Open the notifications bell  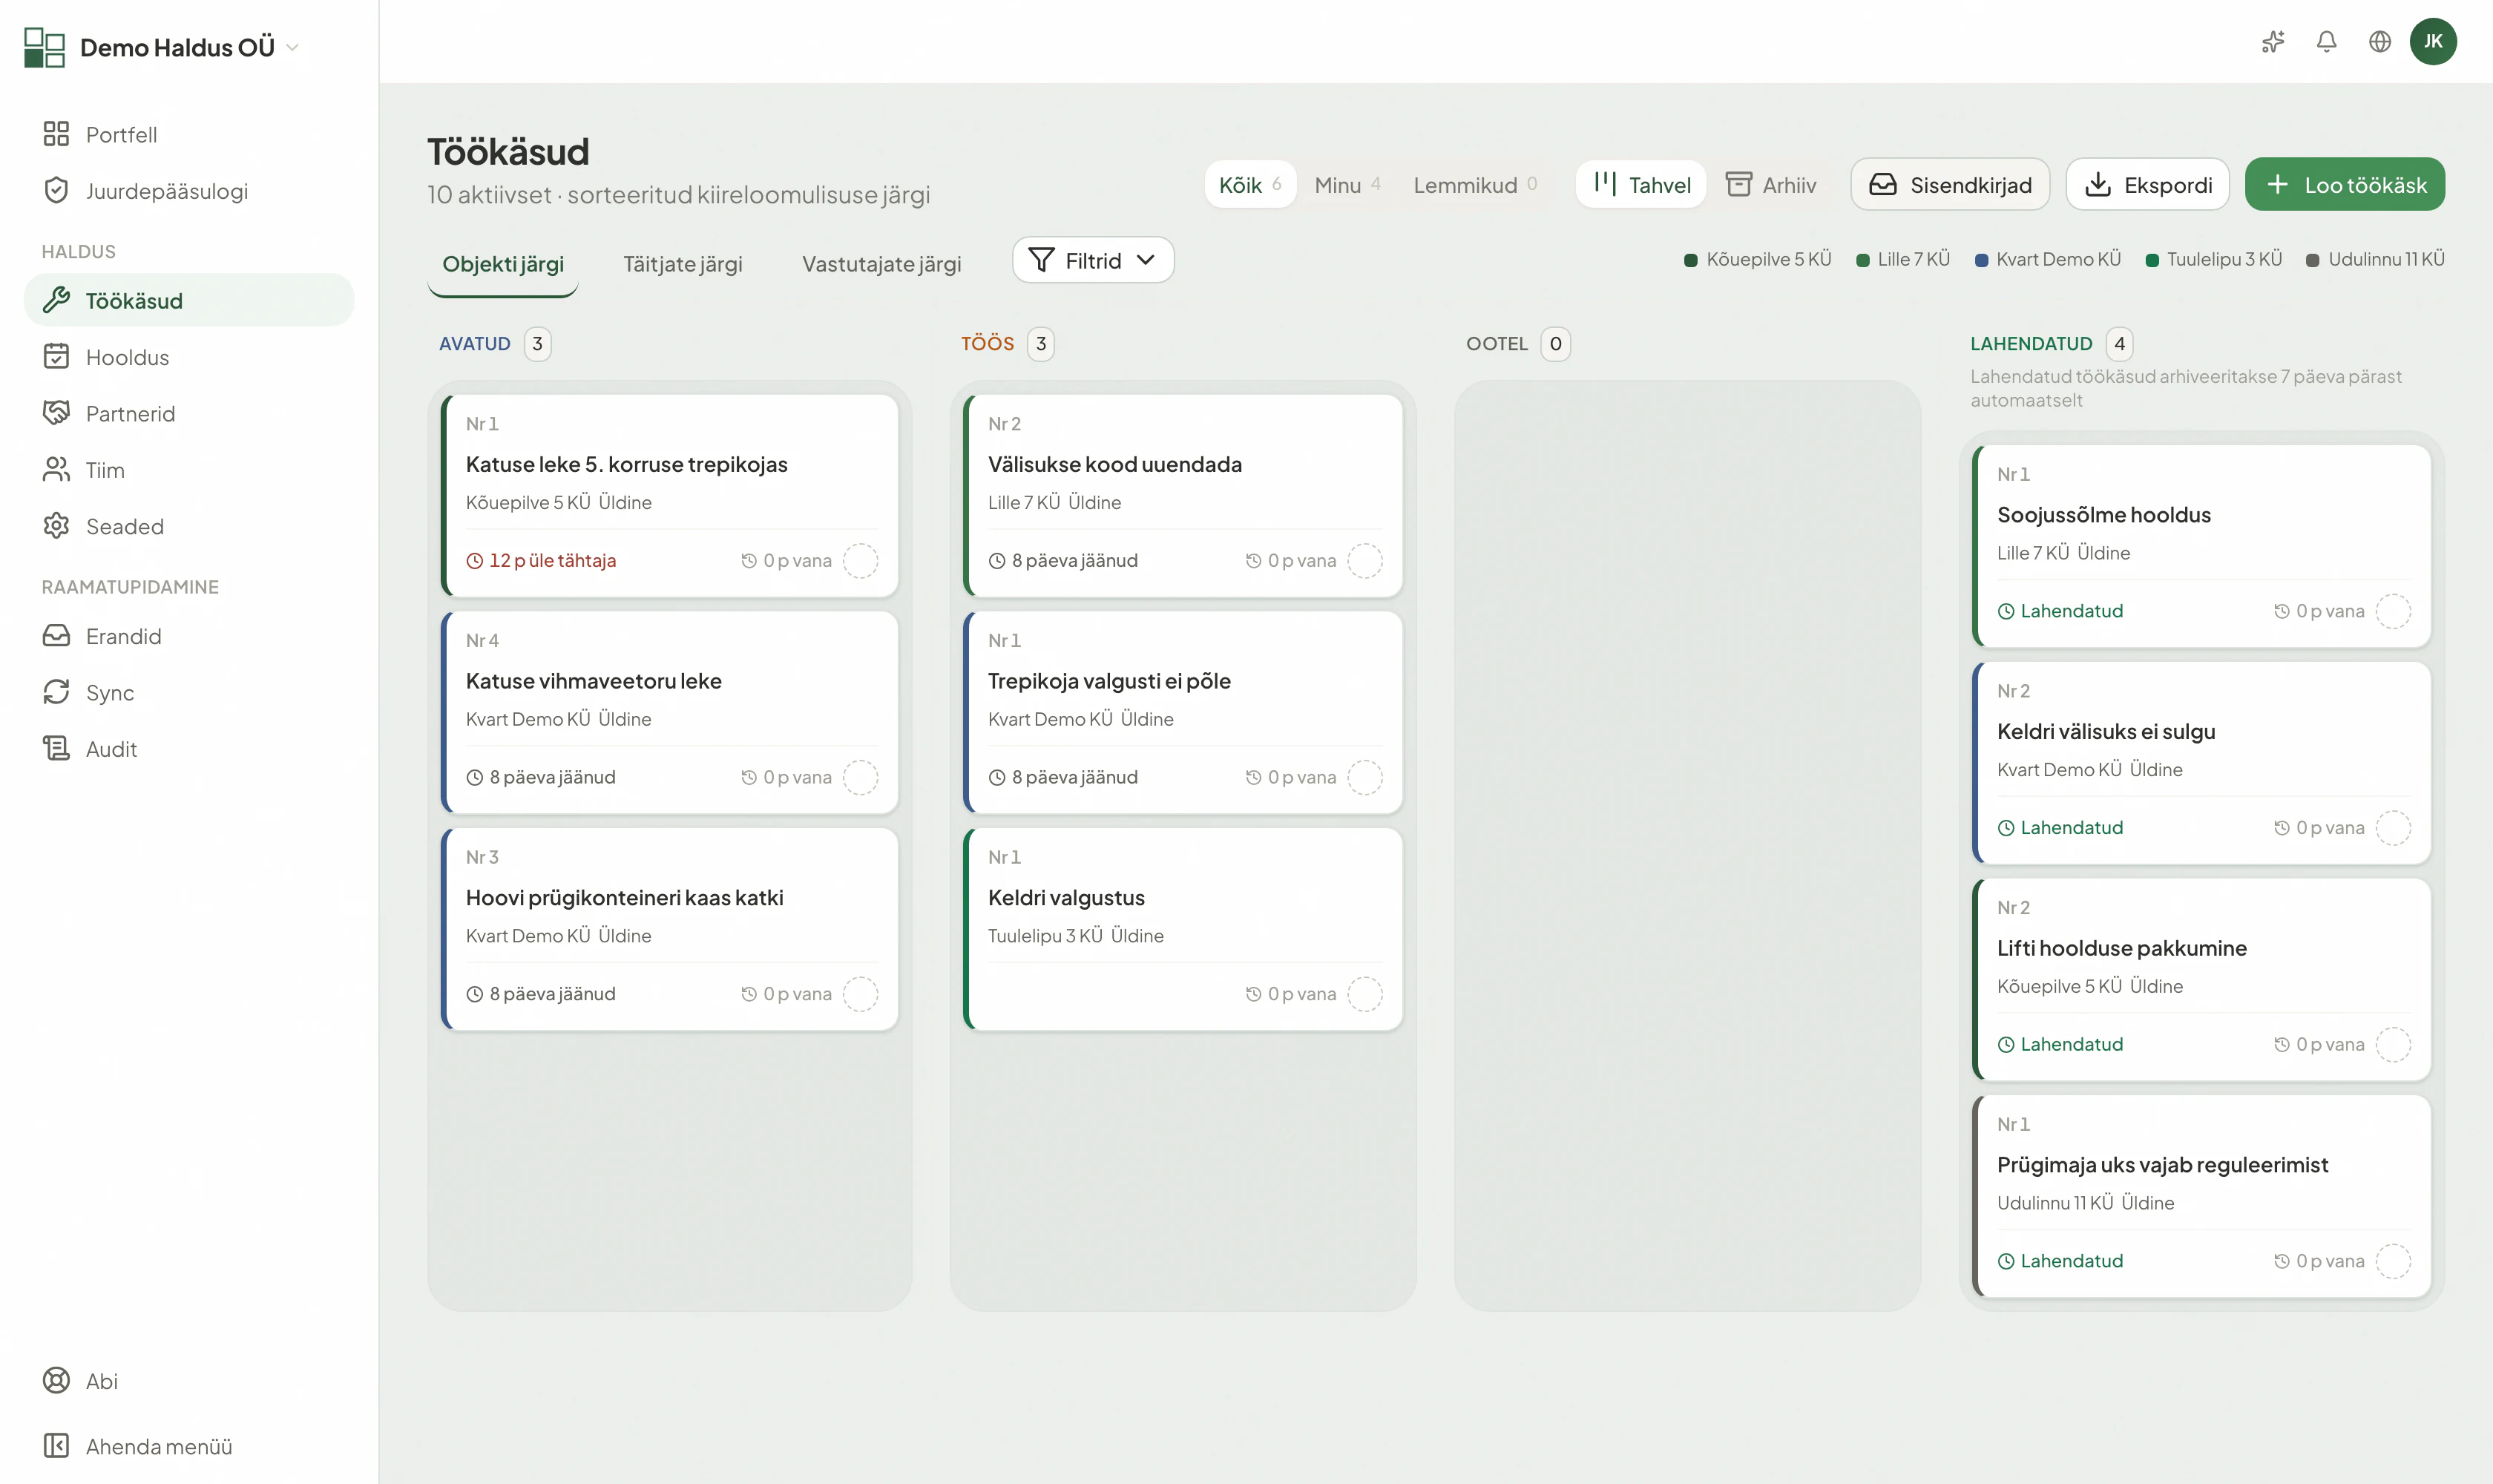[2327, 41]
